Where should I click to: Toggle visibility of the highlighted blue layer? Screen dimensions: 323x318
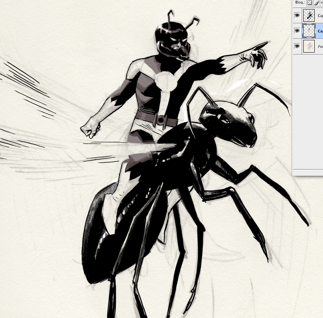[x=297, y=31]
